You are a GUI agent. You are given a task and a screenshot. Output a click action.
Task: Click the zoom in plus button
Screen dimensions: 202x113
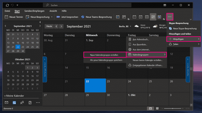tap(183, 108)
